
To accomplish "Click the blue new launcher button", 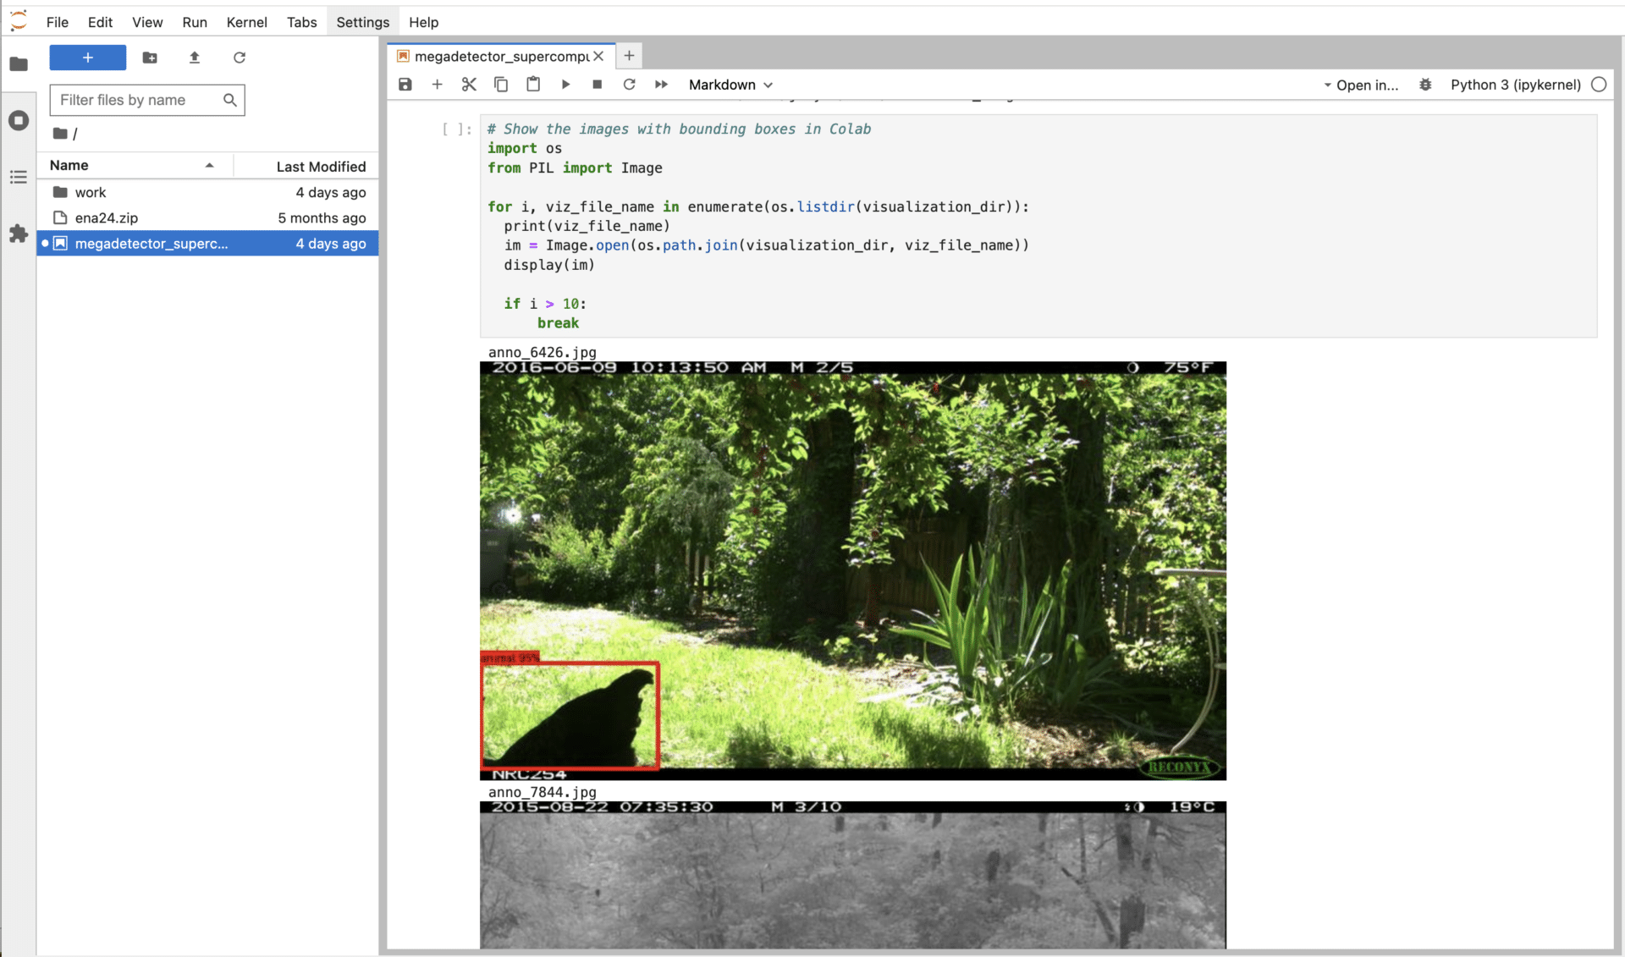I will (88, 58).
